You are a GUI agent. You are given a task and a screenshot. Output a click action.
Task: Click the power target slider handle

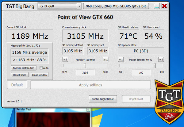tap(155, 66)
